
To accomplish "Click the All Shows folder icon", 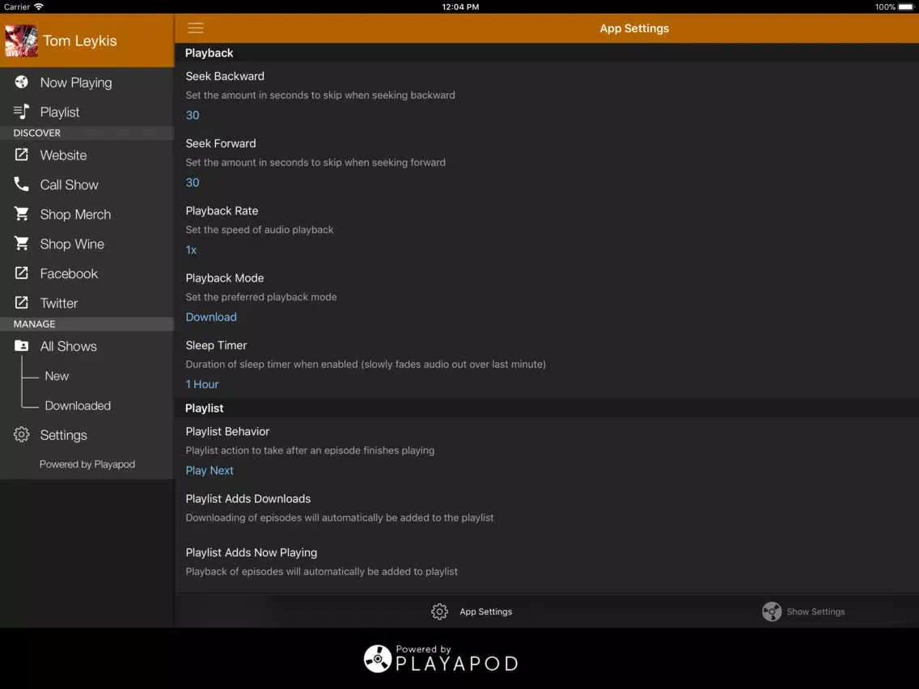I will (x=22, y=345).
